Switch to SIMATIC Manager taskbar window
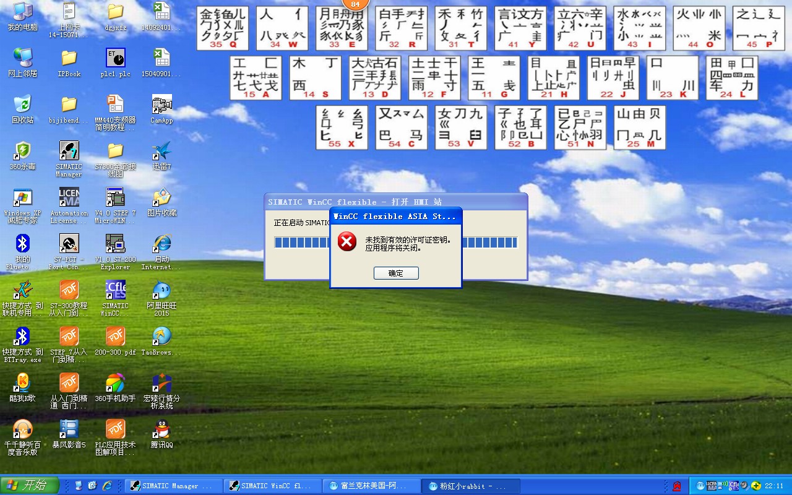Viewport: 792px width, 495px height. (x=173, y=486)
